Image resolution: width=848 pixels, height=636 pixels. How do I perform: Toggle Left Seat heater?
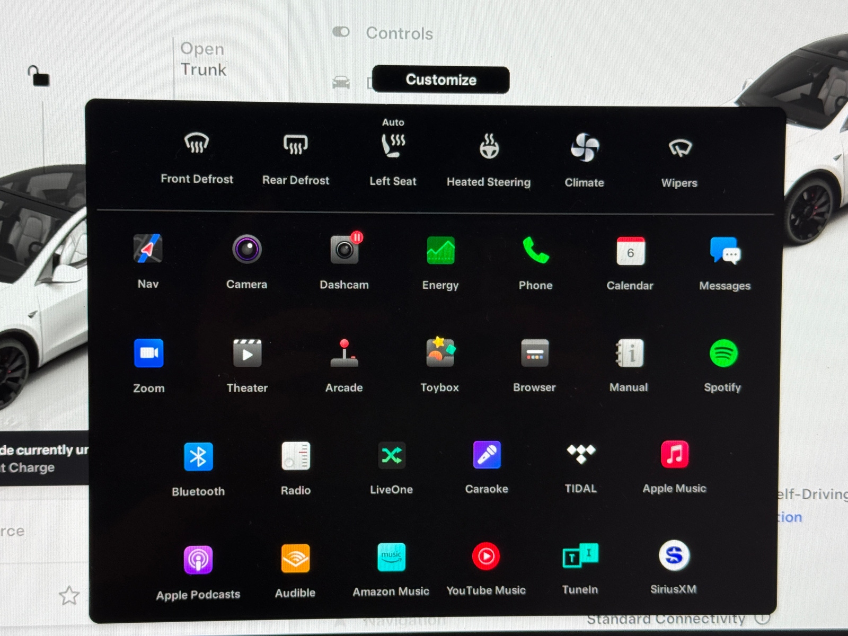(393, 153)
